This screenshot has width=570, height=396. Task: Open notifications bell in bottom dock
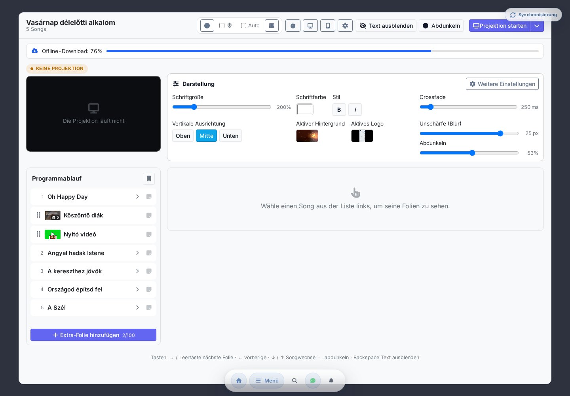(x=331, y=381)
